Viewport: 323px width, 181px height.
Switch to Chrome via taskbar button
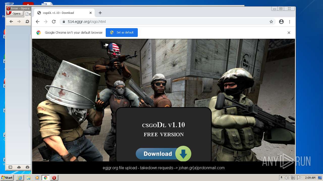pos(46,178)
